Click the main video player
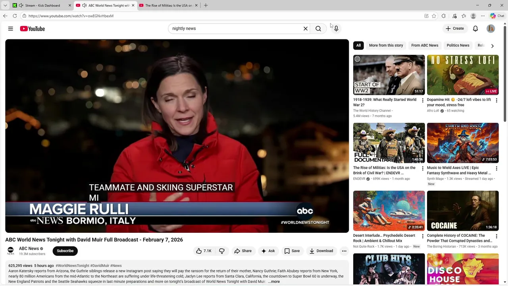The image size is (508, 286). point(177,136)
